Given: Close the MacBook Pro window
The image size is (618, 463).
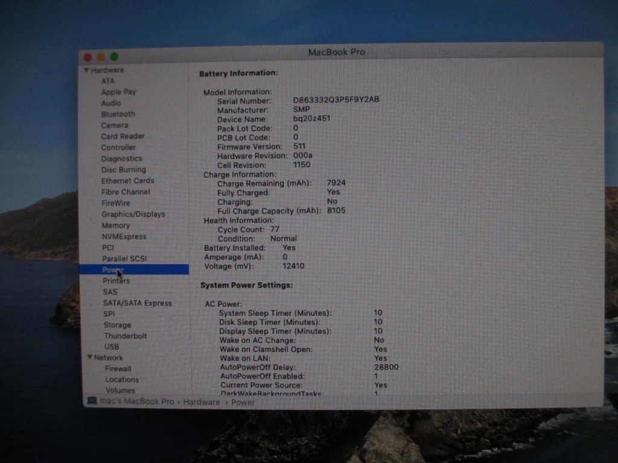Looking at the screenshot, I should tap(88, 57).
